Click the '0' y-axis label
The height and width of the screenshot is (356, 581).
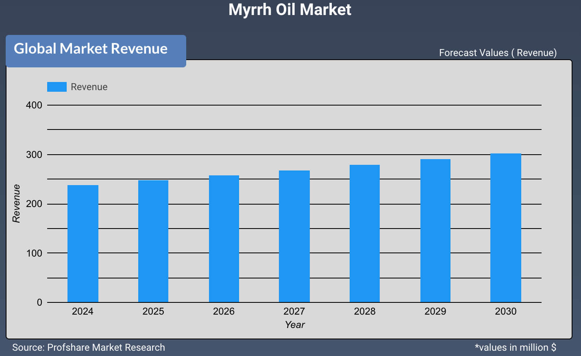pyautogui.click(x=39, y=302)
